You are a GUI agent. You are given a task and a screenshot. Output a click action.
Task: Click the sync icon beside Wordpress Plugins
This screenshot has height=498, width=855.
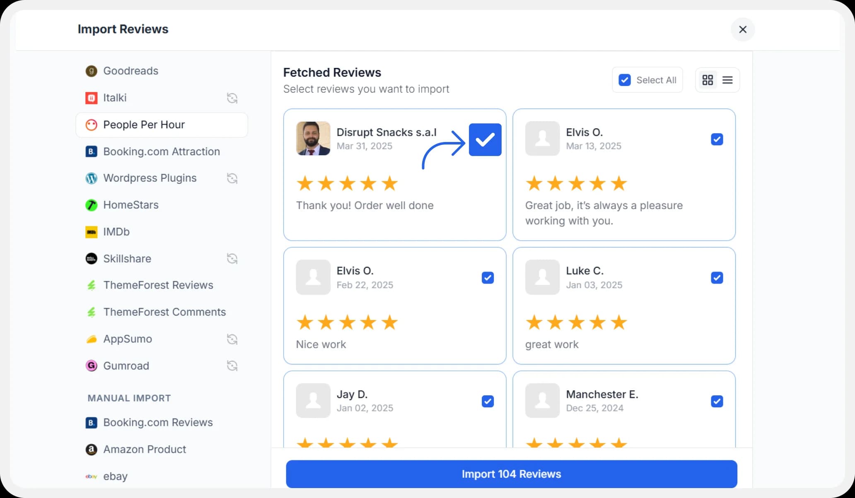point(232,178)
